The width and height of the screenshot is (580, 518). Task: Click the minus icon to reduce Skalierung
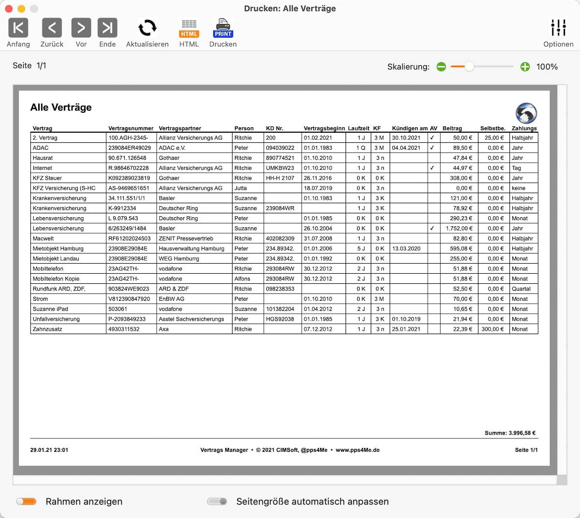(x=441, y=67)
